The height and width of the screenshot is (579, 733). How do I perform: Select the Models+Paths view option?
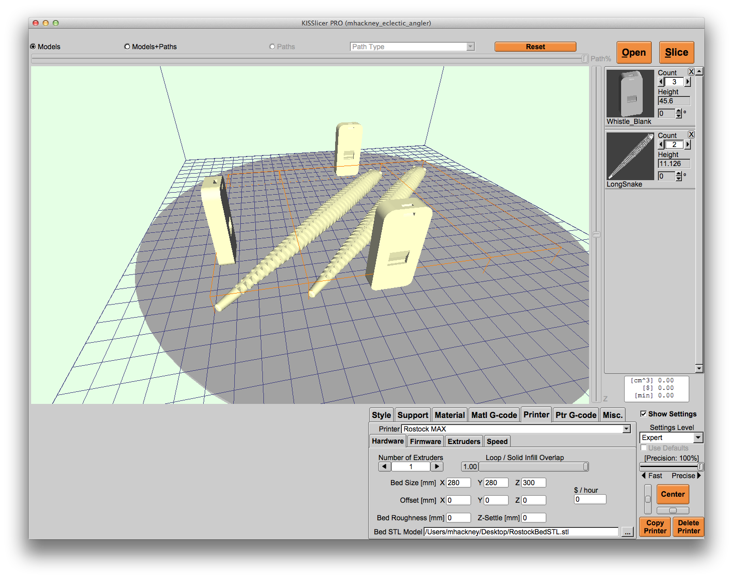[x=127, y=47]
